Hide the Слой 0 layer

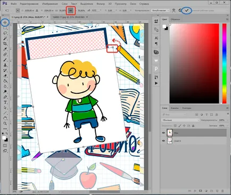click(x=163, y=141)
